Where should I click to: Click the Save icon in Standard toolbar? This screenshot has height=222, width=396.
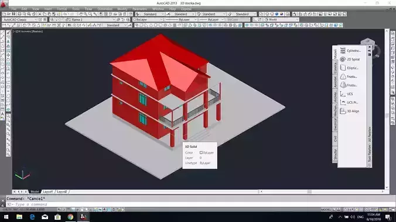13,14
